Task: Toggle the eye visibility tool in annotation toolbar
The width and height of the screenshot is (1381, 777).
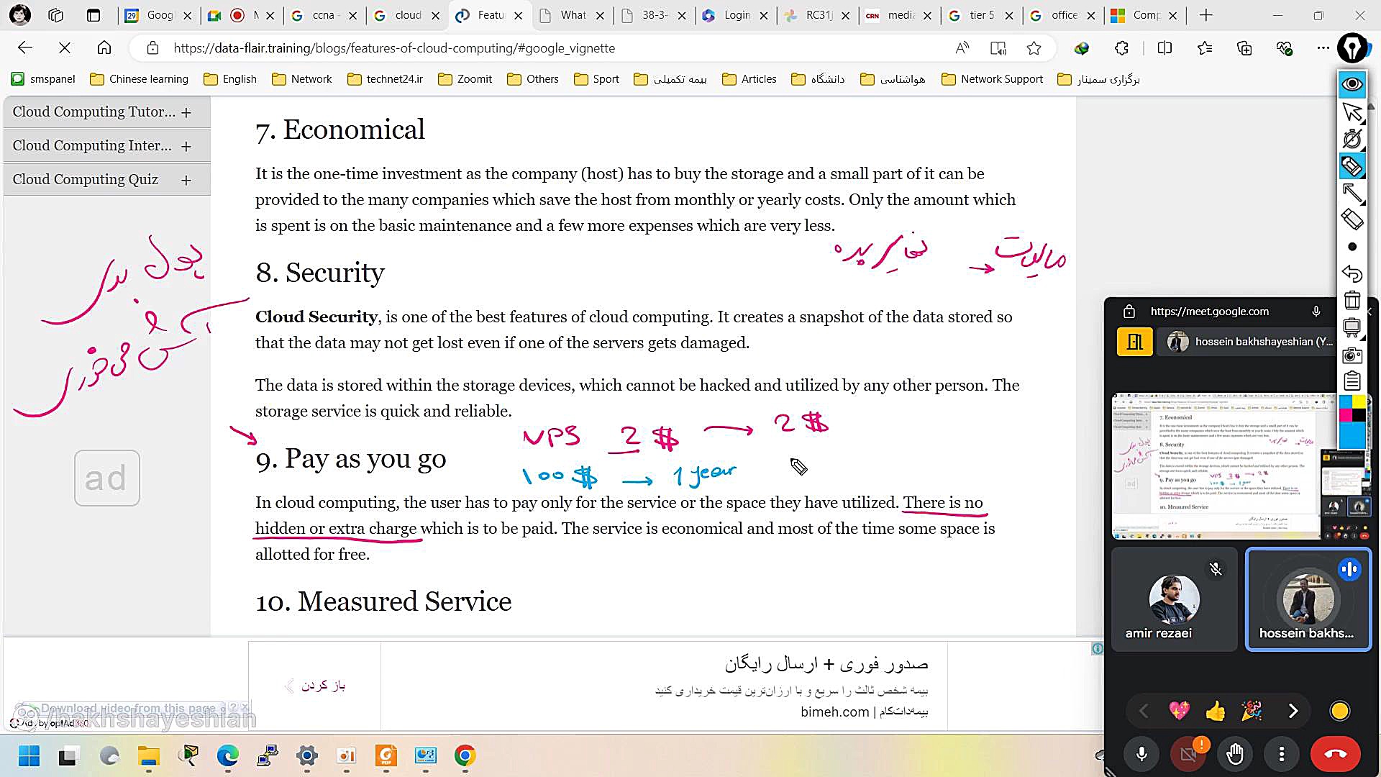Action: click(1352, 84)
